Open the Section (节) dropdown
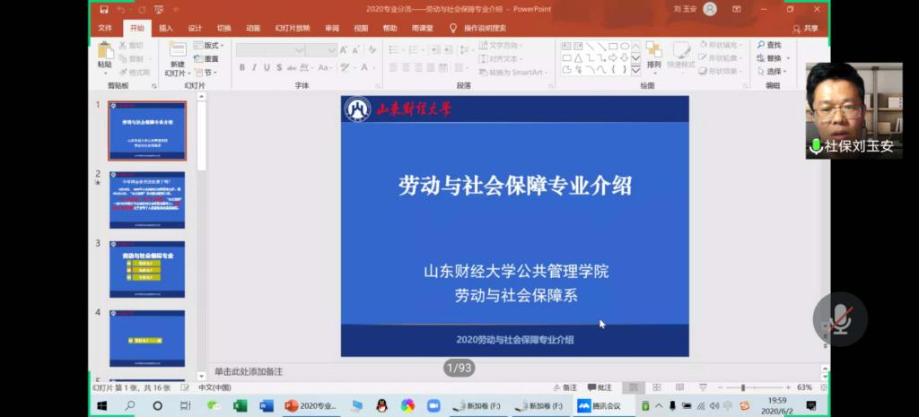This screenshot has height=417, width=919. click(x=208, y=72)
